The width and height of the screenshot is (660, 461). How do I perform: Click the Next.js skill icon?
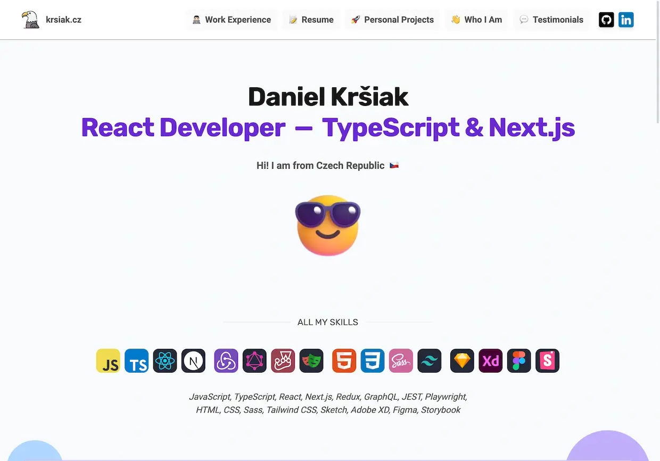(193, 361)
